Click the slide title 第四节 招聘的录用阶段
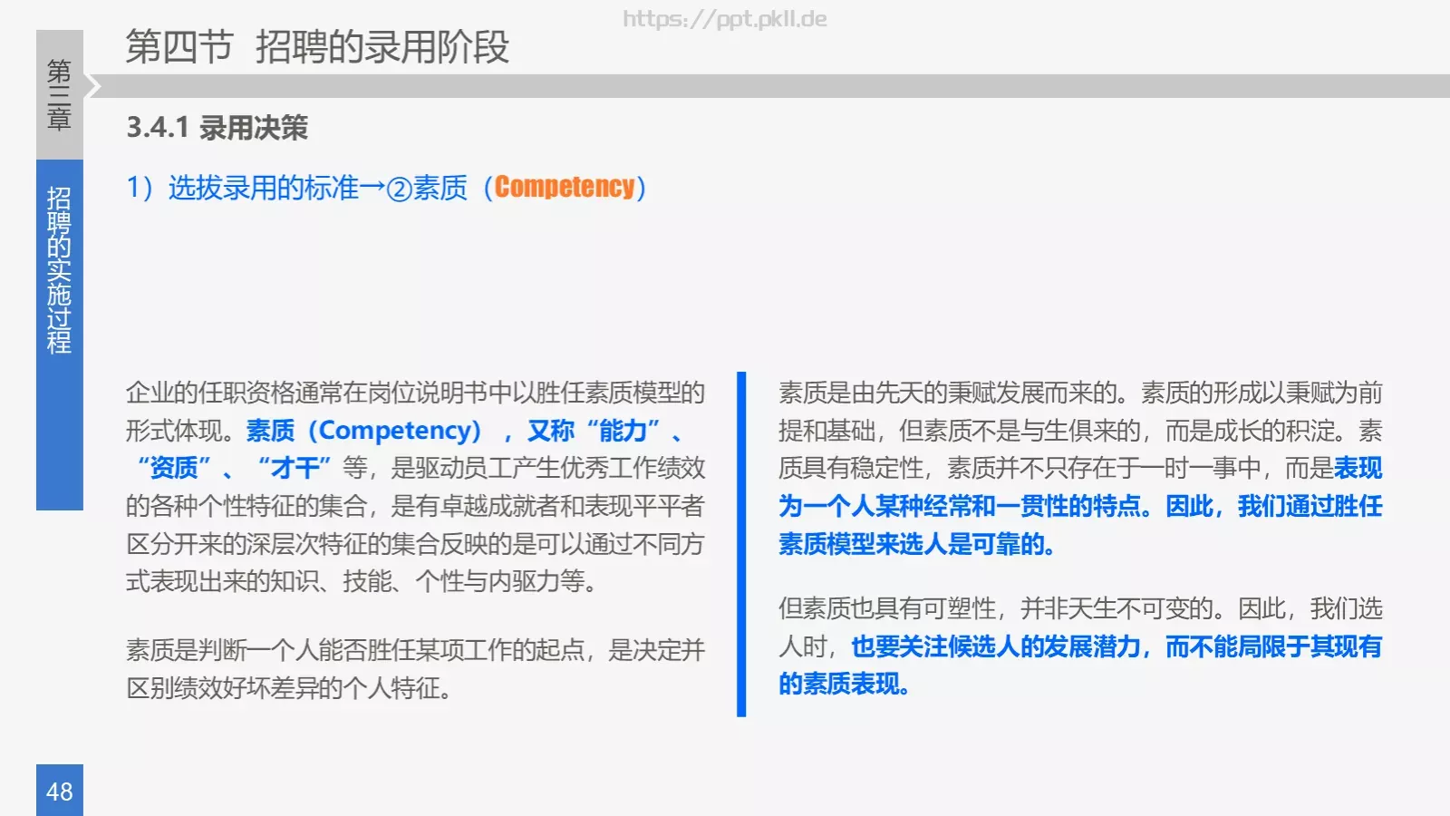 tap(317, 47)
